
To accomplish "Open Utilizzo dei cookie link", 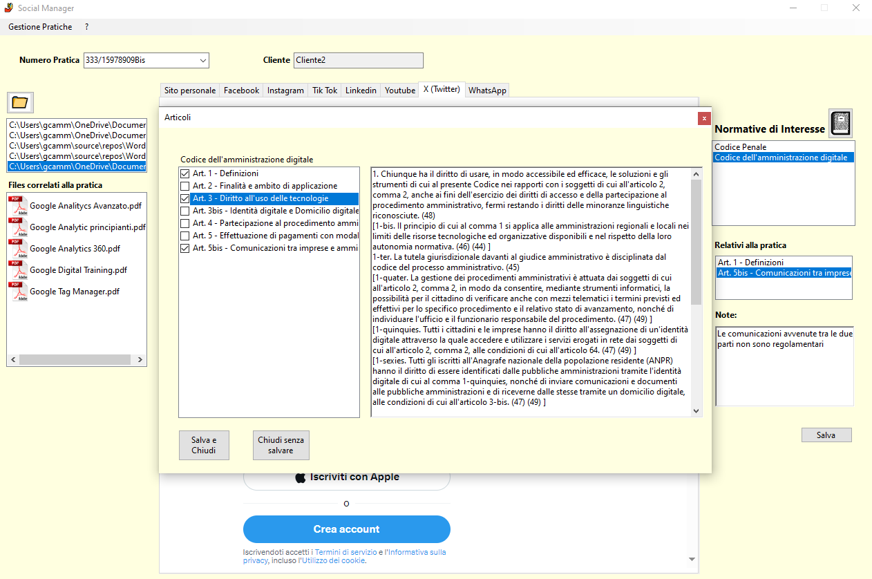I will coord(332,560).
